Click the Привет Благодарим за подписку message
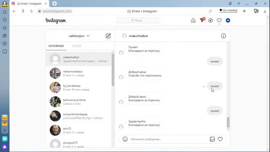The width and height of the screenshot is (270, 152). pyautogui.click(x=144, y=49)
